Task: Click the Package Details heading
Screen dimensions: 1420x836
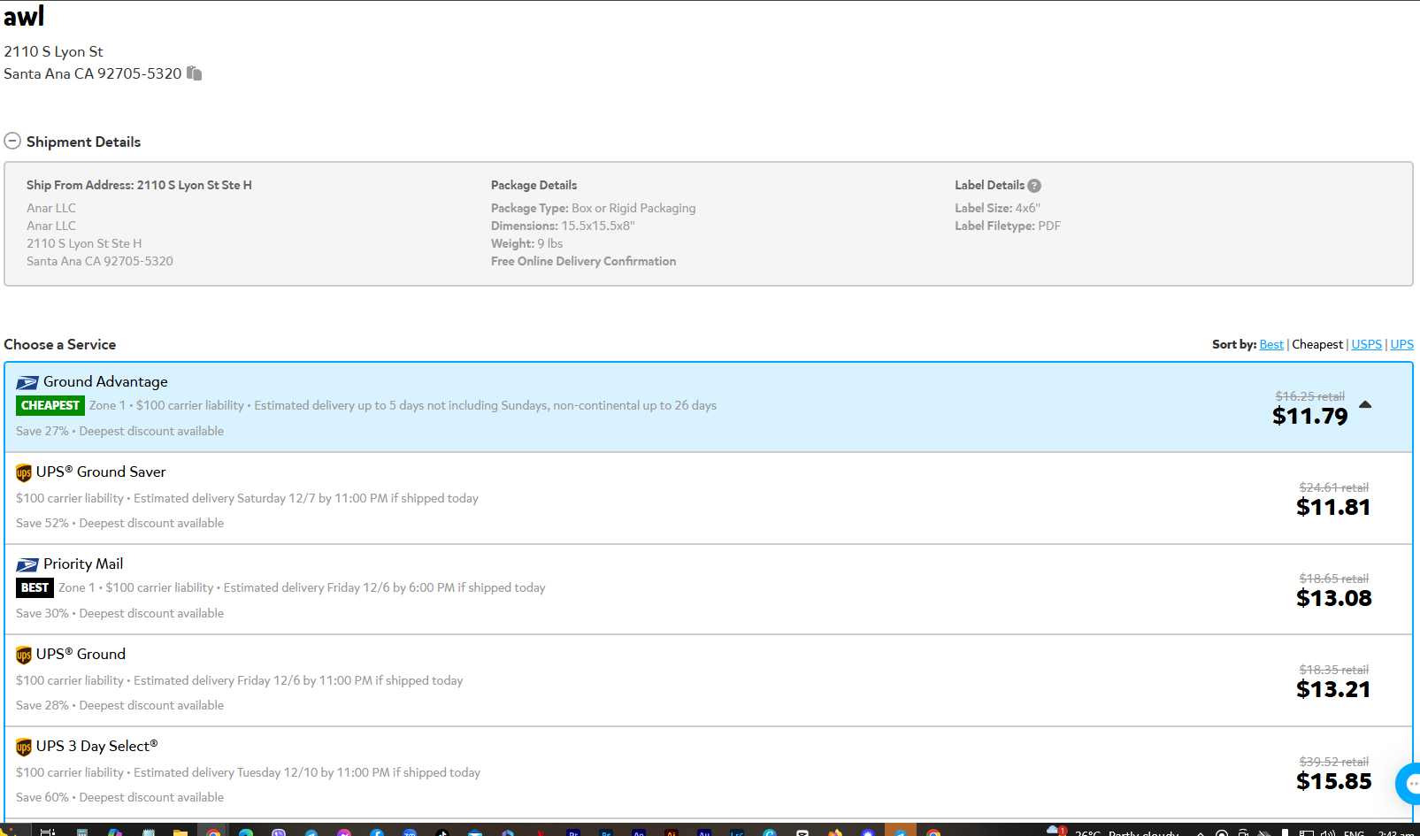Action: coord(533,185)
